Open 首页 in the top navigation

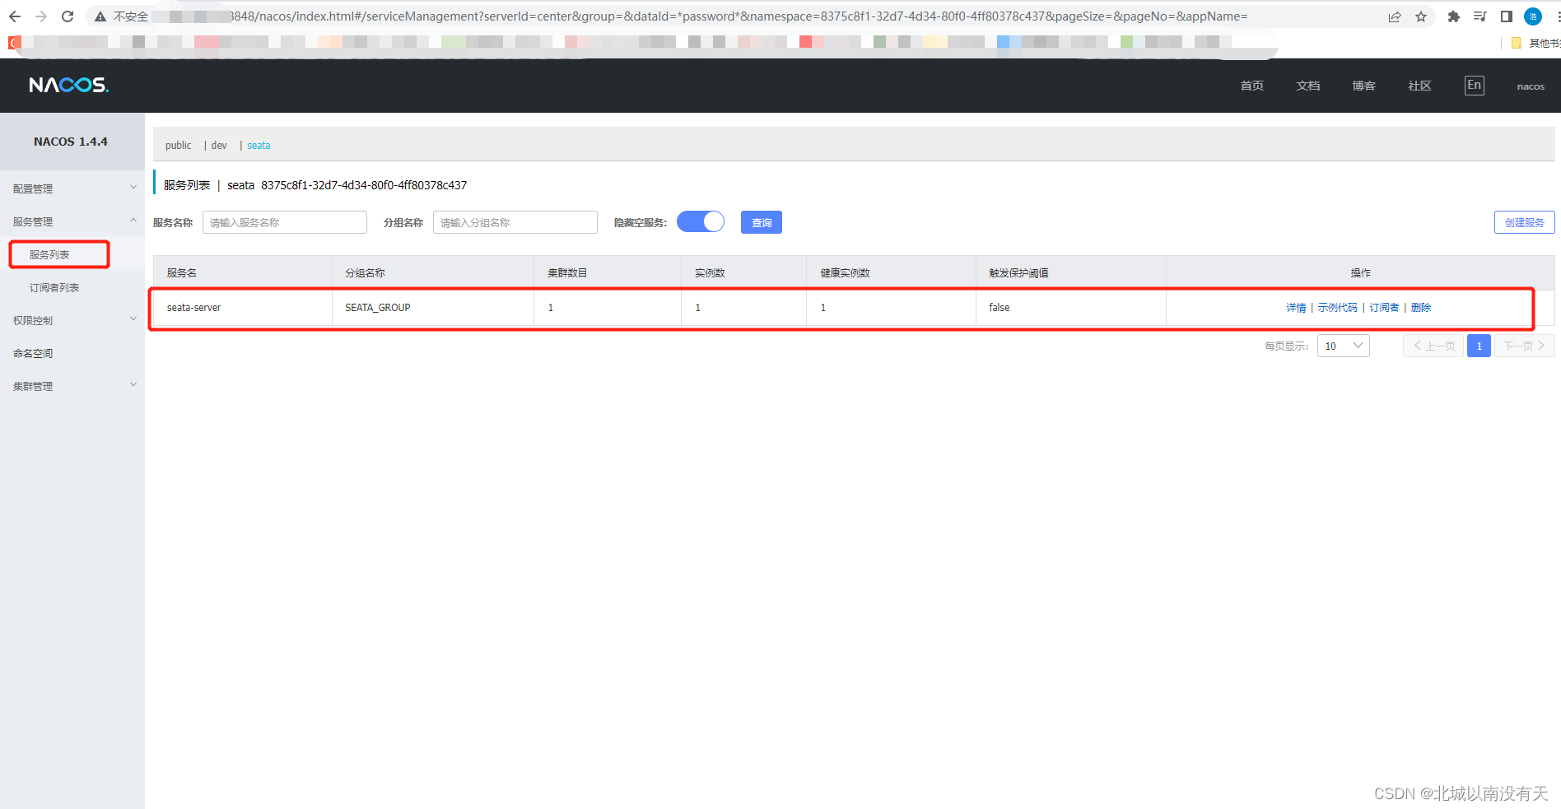pyautogui.click(x=1252, y=86)
